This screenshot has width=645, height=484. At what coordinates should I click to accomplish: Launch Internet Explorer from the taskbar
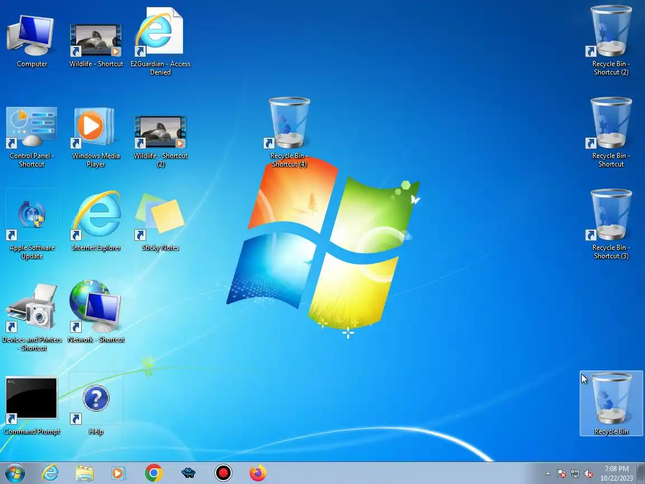coord(50,473)
